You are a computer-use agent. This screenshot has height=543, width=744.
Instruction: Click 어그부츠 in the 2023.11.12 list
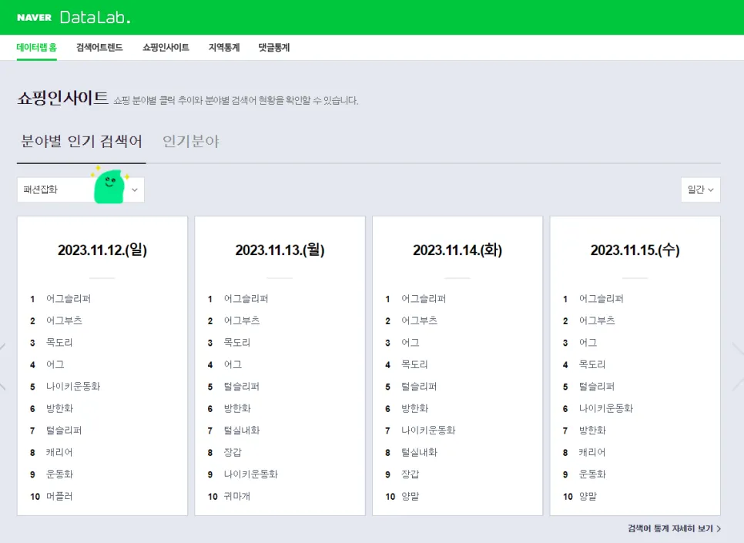pyautogui.click(x=64, y=320)
